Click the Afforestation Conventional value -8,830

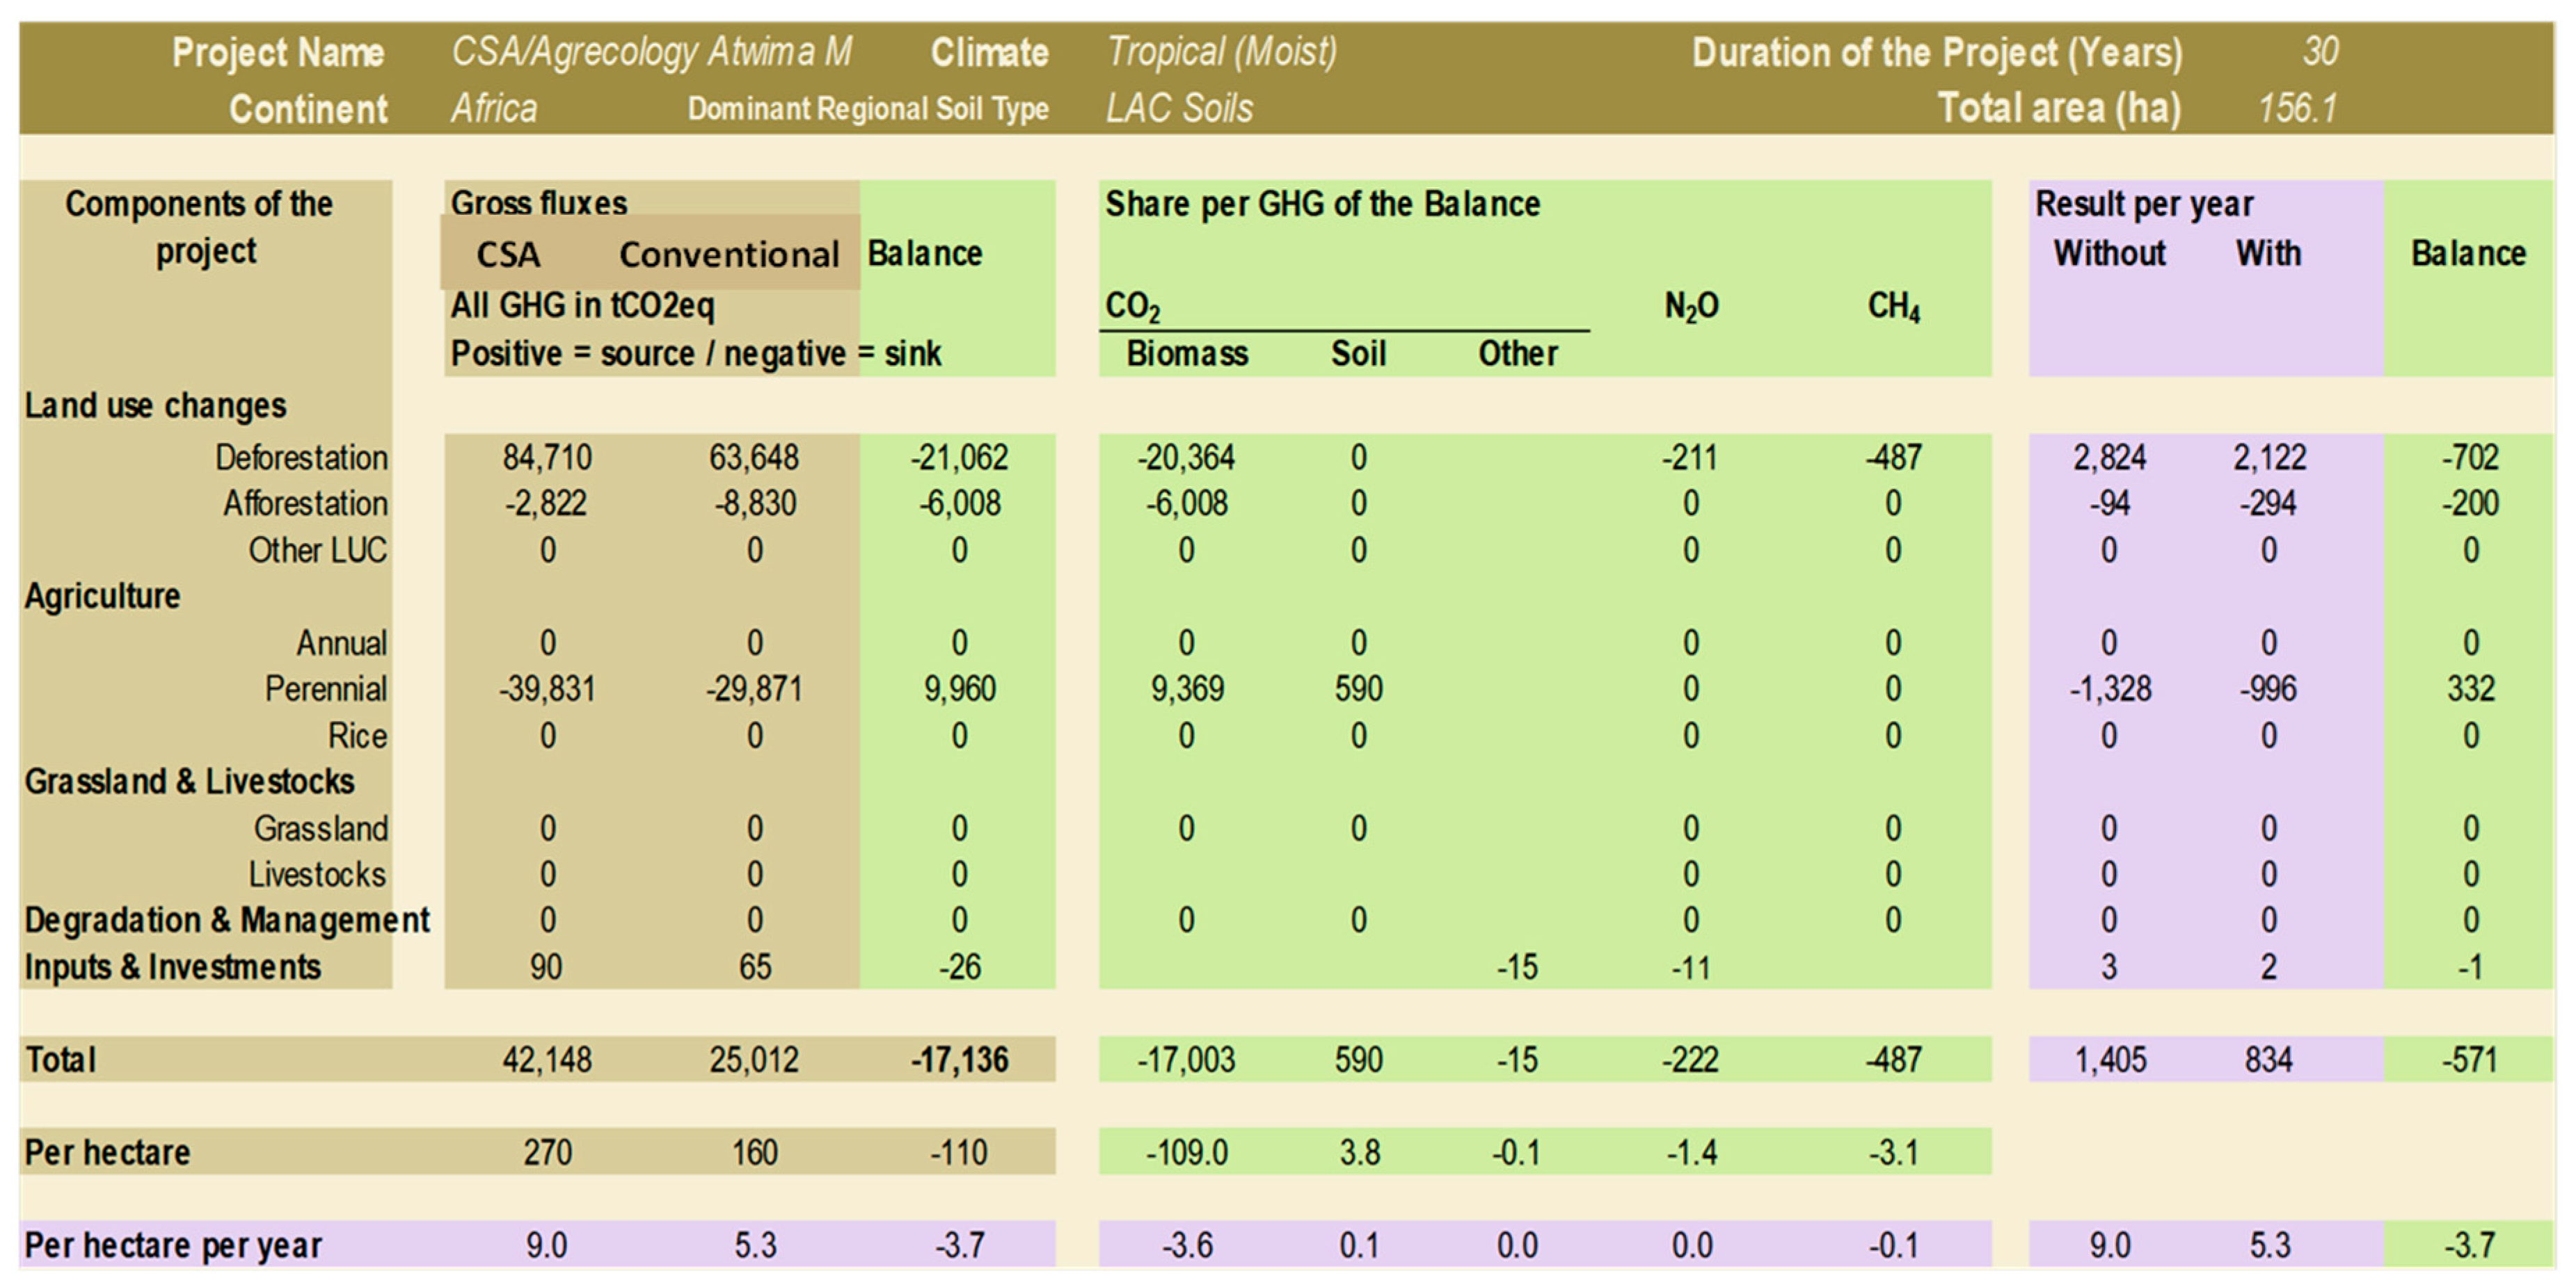[x=755, y=503]
